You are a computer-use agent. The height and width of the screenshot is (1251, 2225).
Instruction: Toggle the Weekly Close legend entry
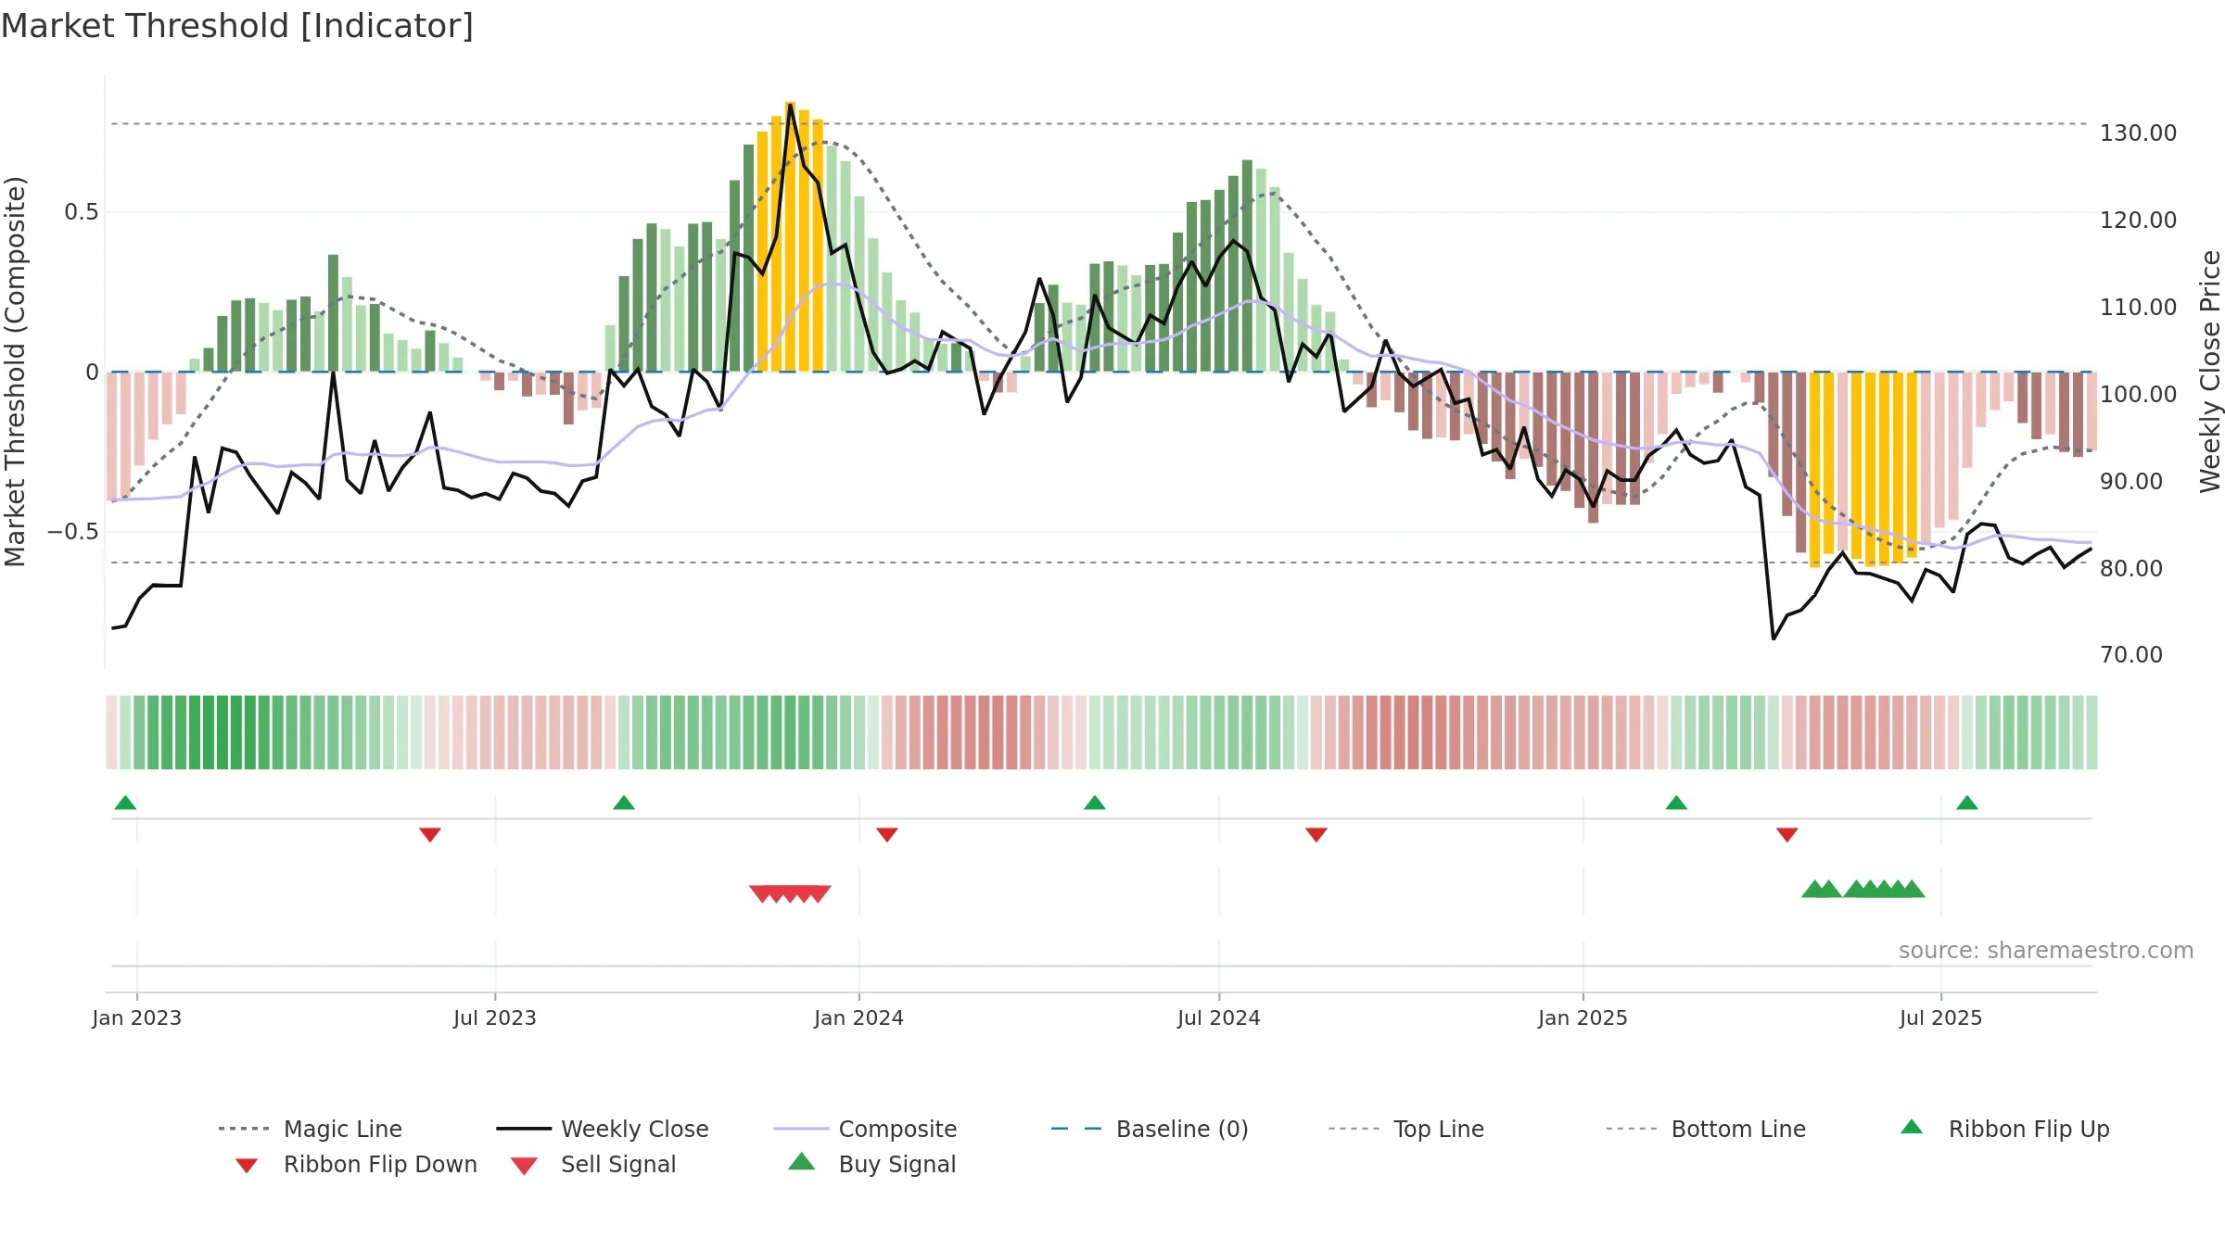click(603, 1129)
